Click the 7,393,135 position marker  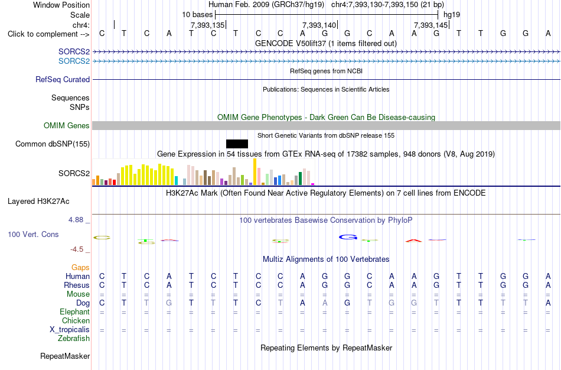click(207, 25)
